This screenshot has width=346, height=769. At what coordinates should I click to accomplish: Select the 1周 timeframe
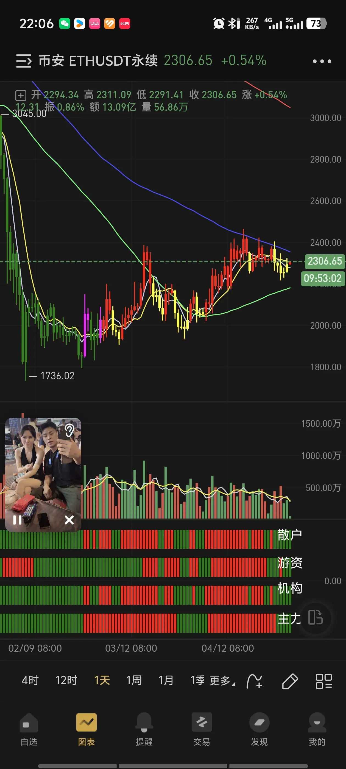[134, 680]
